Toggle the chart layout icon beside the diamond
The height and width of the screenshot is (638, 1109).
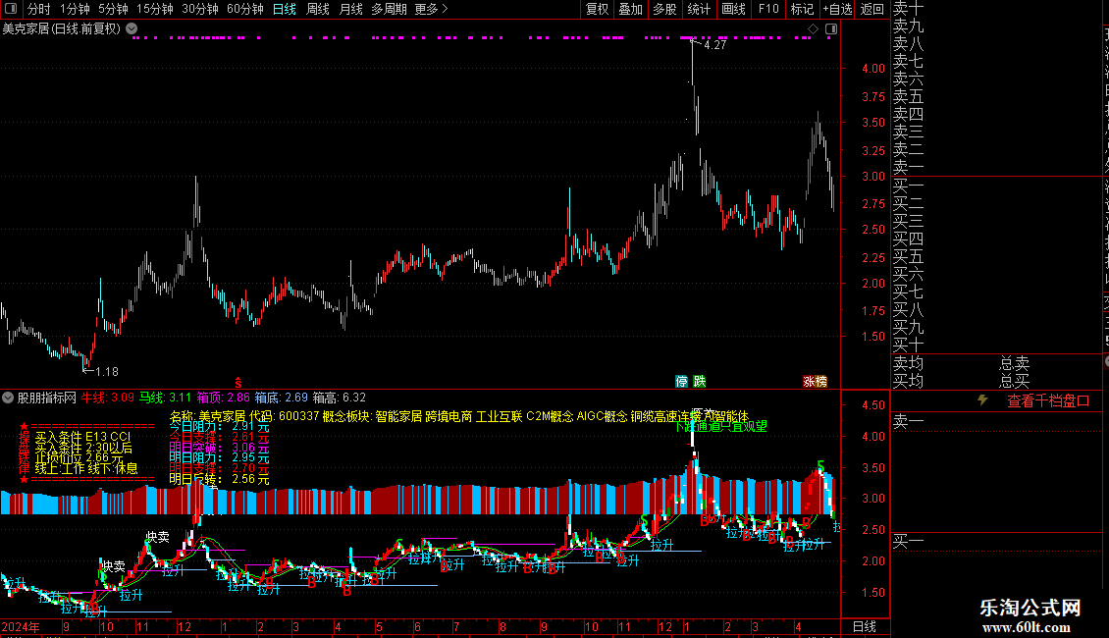tap(831, 29)
